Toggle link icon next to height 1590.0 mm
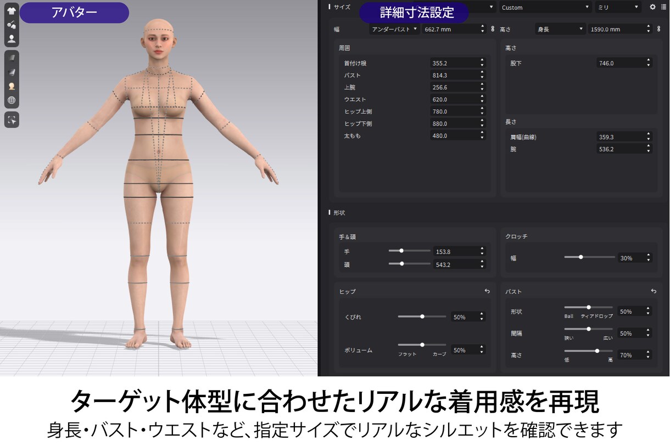The height and width of the screenshot is (446, 670). pyautogui.click(x=659, y=29)
